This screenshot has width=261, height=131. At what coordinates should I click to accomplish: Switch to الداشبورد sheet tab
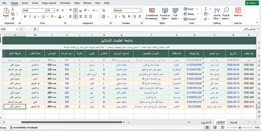(x=206, y=122)
